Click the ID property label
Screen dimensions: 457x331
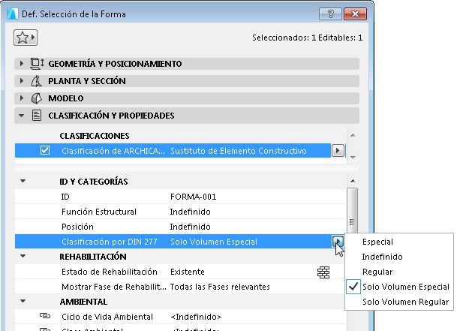[x=65, y=197]
